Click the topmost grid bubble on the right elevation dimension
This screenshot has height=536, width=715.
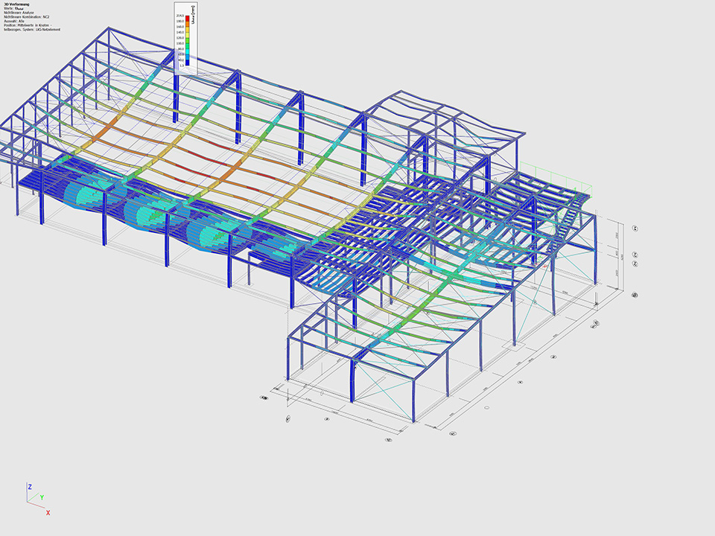click(x=635, y=228)
